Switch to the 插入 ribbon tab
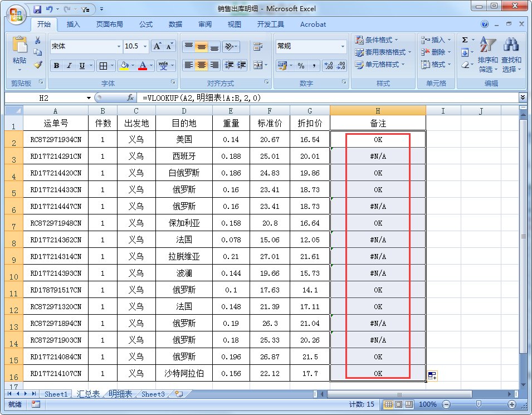The width and height of the screenshot is (532, 415). (73, 24)
